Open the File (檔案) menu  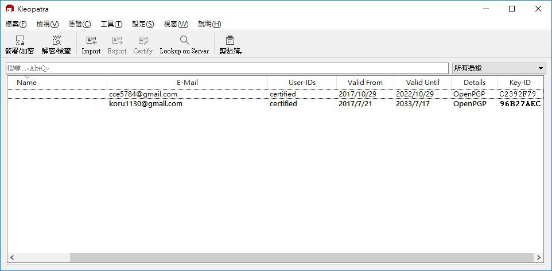pos(16,24)
